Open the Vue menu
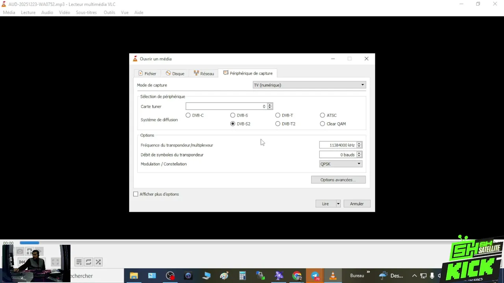 tap(125, 13)
